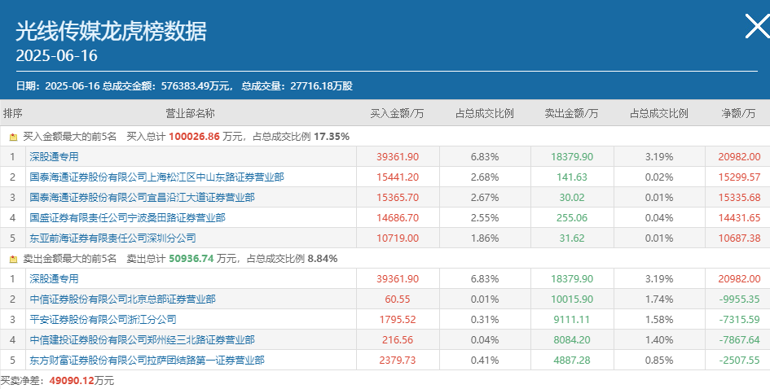Viewport: 770px width, 389px height.
Task: Click buy total 100026.86 value
Action: tap(194, 137)
